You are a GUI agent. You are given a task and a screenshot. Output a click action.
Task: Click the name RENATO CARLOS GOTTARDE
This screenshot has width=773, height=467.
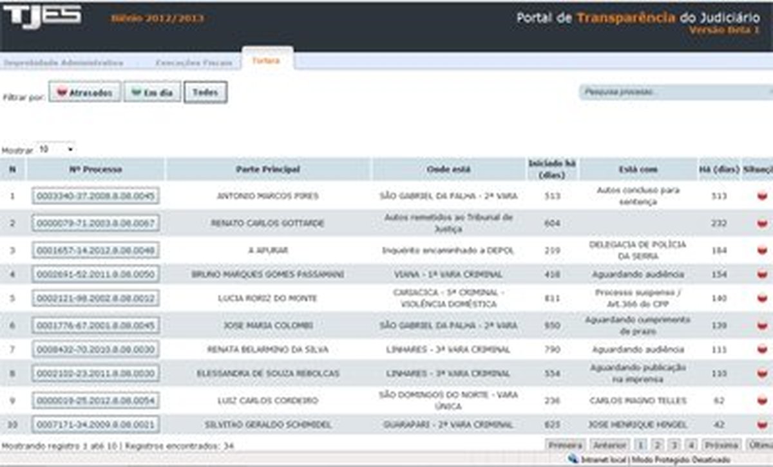click(x=267, y=223)
